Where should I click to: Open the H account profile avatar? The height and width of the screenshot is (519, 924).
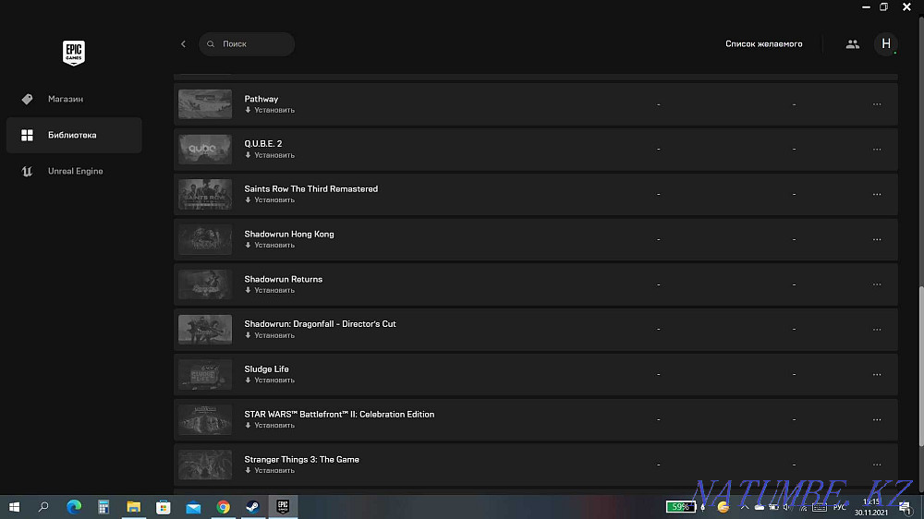click(886, 44)
